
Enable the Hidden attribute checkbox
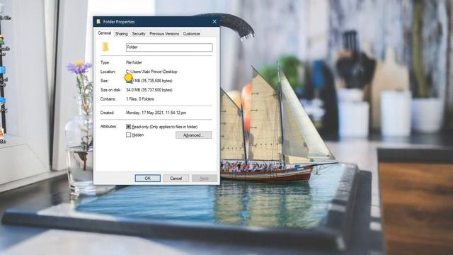(x=129, y=135)
